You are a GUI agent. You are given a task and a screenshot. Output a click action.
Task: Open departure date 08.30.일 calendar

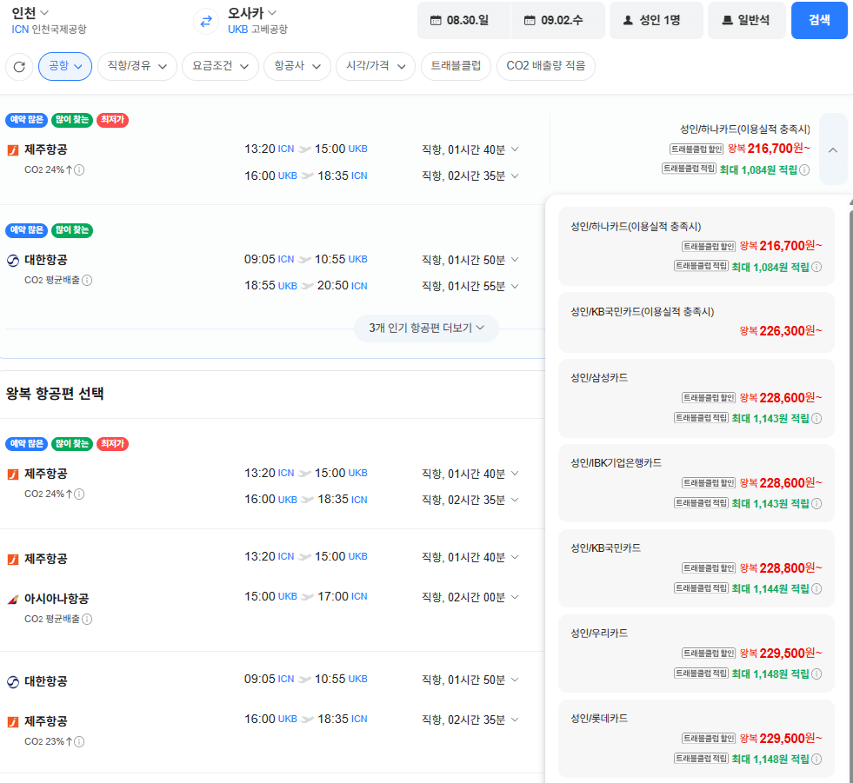(464, 21)
